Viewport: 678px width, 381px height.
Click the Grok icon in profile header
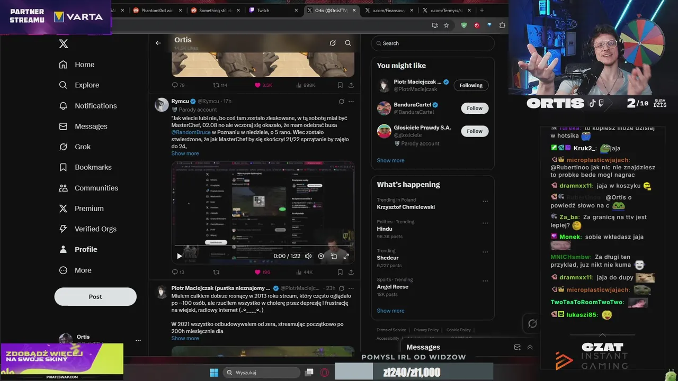coord(333,43)
